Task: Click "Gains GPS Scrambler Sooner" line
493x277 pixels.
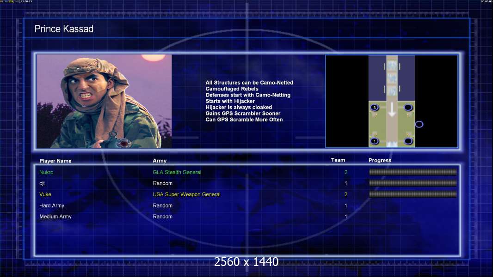Action: tap(243, 113)
